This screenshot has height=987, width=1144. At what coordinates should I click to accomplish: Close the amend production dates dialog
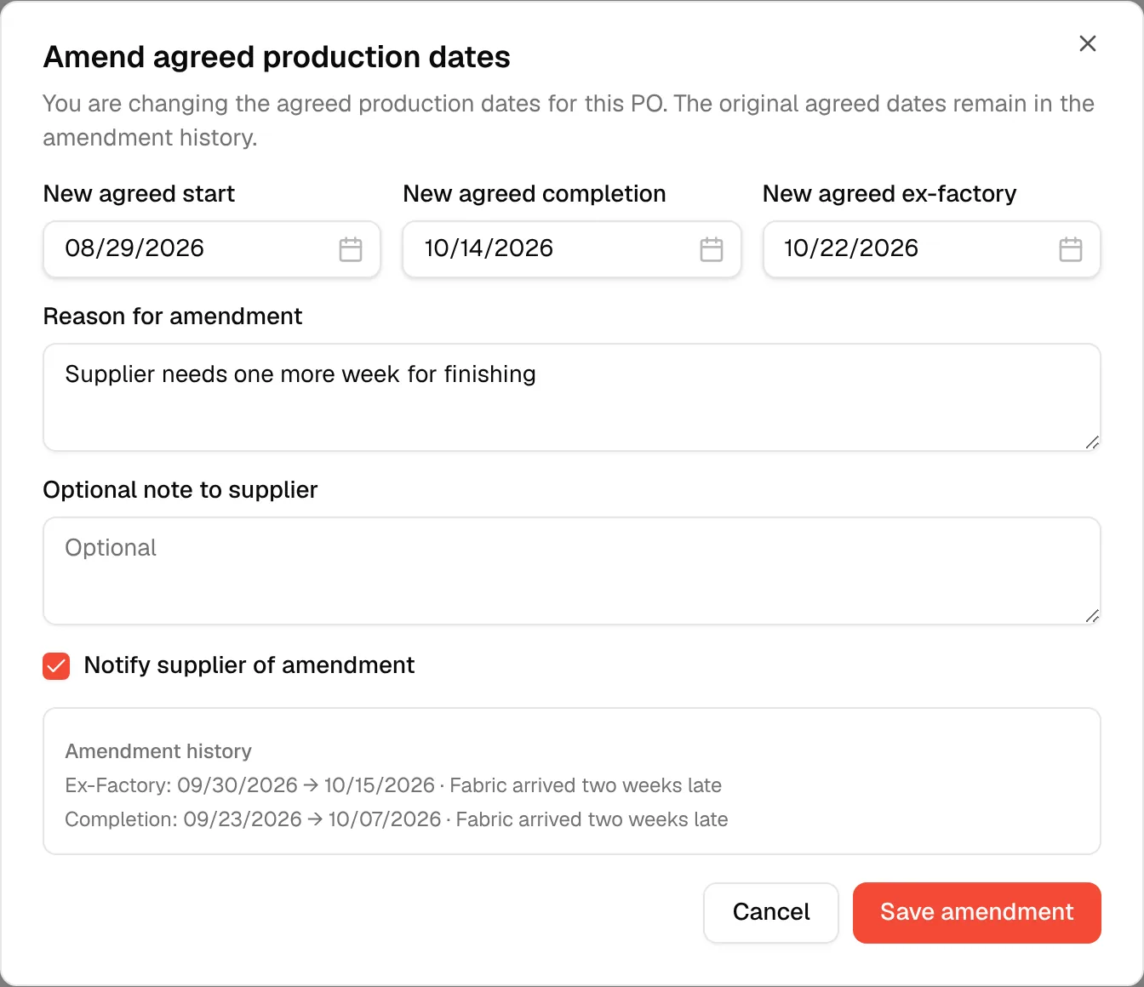click(x=1088, y=43)
